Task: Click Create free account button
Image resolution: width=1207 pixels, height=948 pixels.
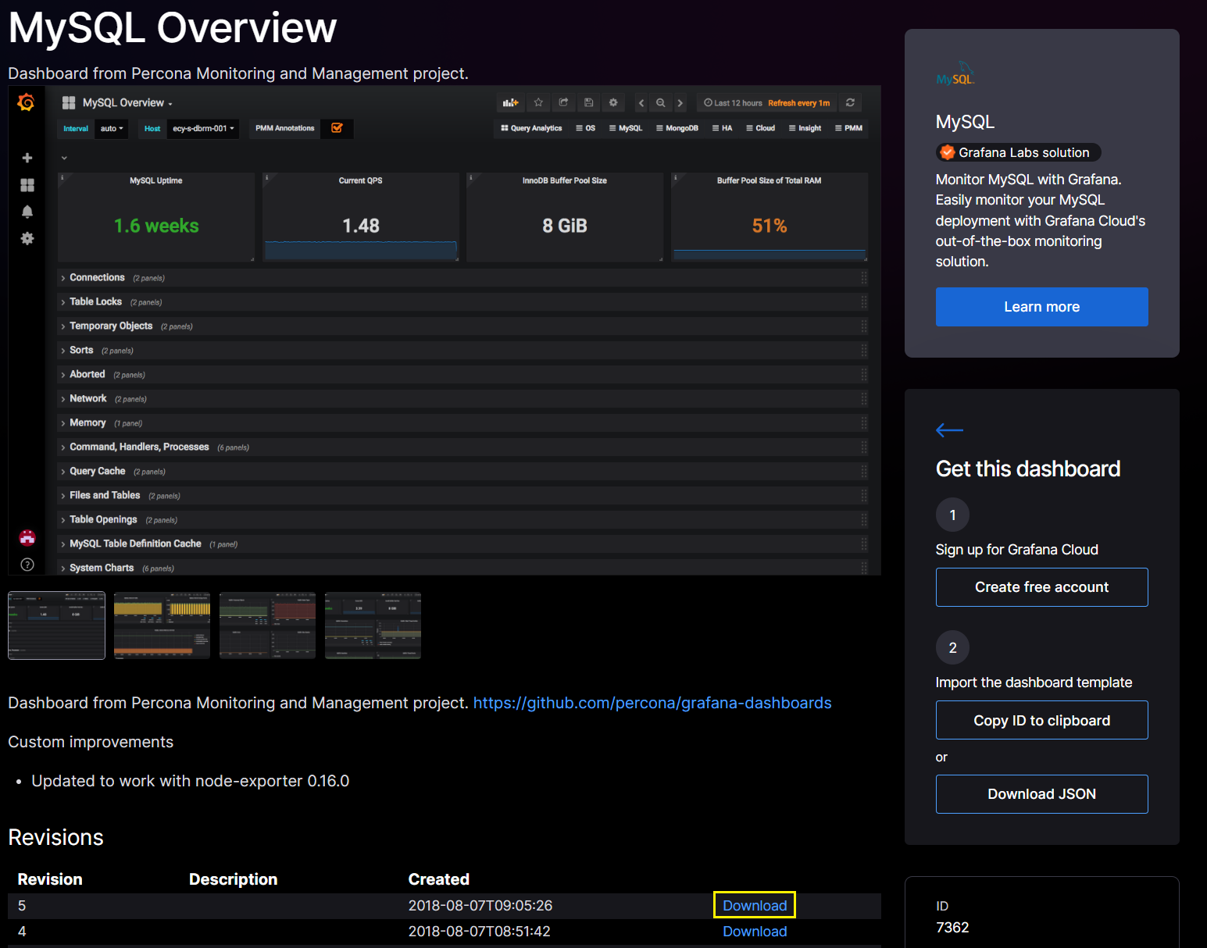Action: click(1042, 587)
